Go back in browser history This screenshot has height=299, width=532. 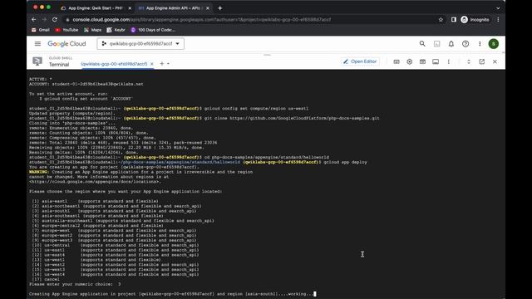tap(33, 20)
